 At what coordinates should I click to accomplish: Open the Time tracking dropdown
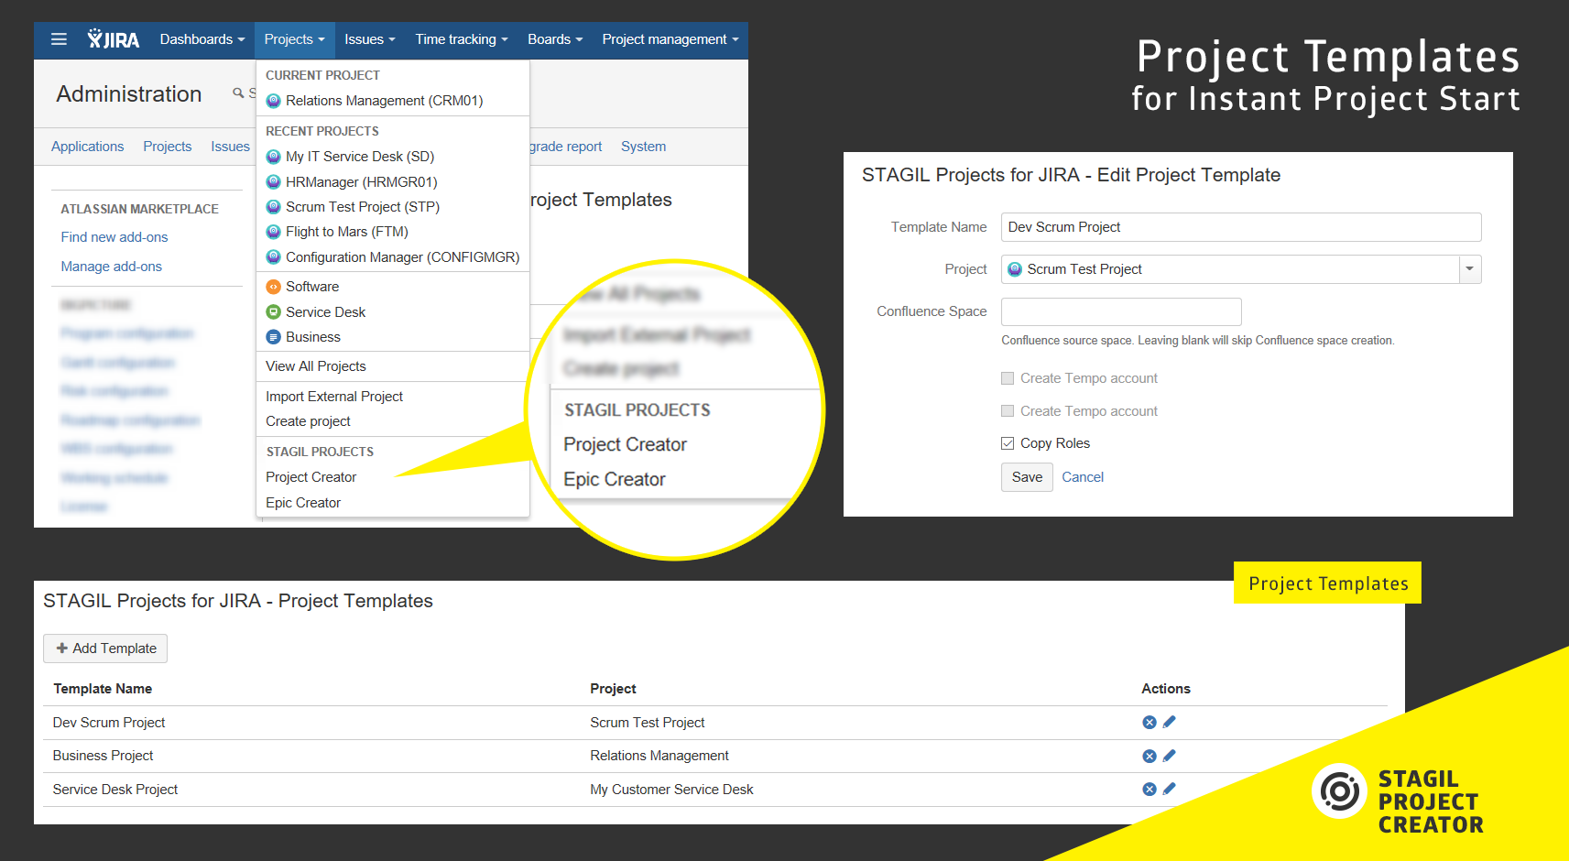click(462, 39)
